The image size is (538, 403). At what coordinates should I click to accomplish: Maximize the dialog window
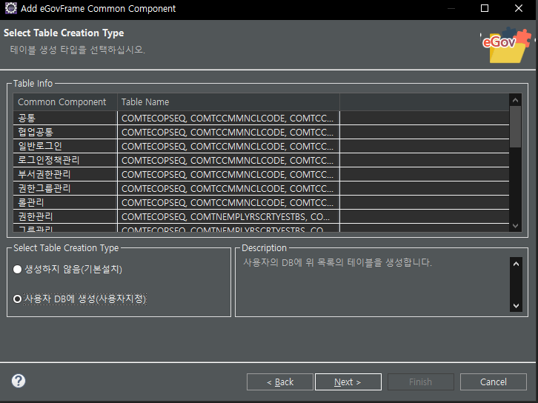coord(485,8)
